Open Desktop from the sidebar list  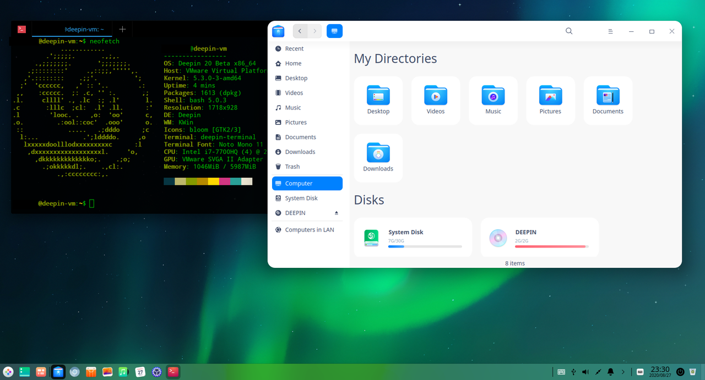307,78
